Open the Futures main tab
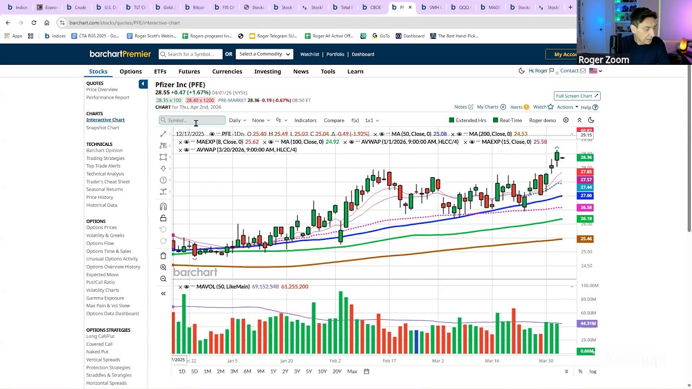 [x=189, y=71]
